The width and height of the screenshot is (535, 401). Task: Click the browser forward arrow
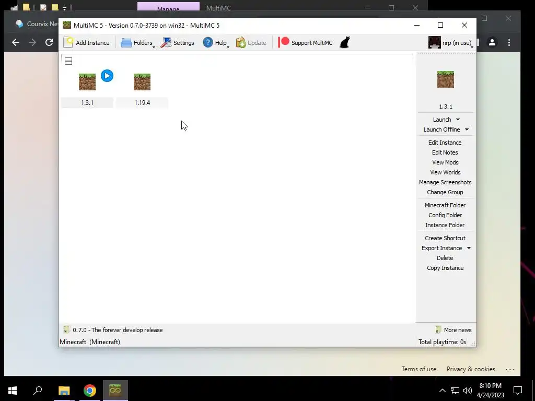click(32, 42)
